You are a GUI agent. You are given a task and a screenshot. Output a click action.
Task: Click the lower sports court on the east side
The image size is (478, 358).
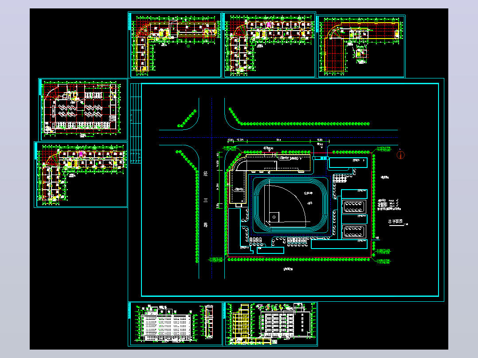point(354,231)
